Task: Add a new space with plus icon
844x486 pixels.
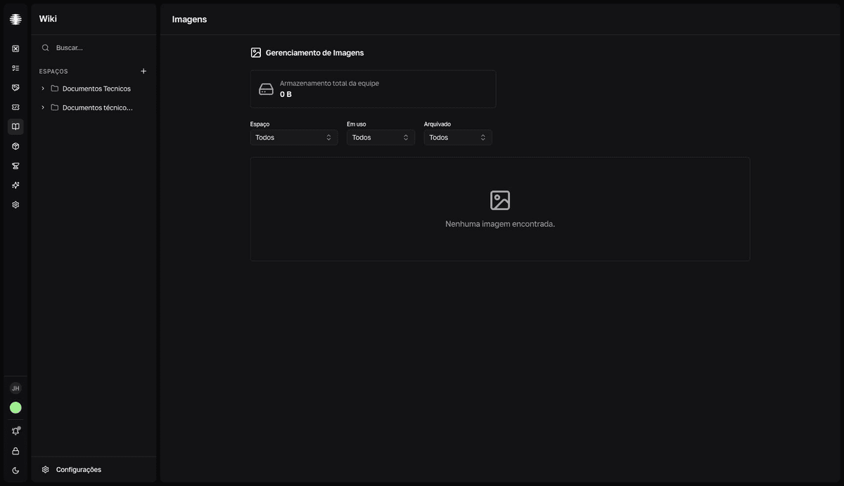Action: click(143, 71)
